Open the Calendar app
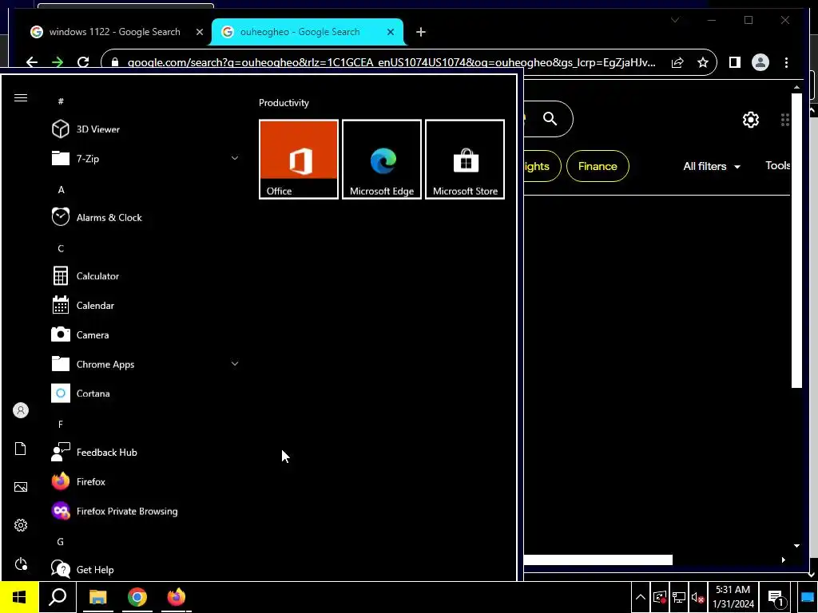Screen dimensions: 818x613 coord(145,306)
